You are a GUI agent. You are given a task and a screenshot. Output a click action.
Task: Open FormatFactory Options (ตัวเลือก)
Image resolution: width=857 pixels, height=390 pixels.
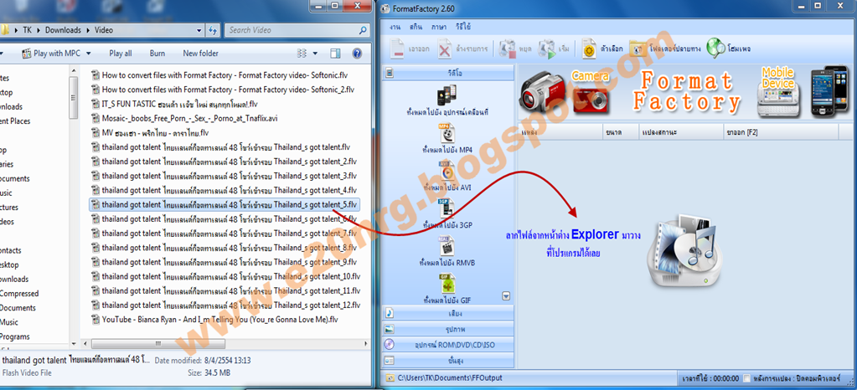point(601,49)
